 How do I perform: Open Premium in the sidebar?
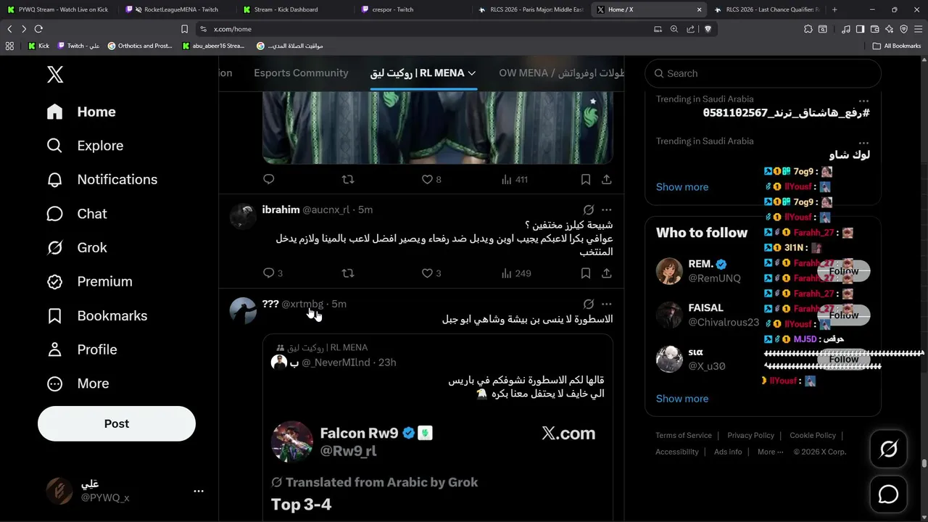point(90,281)
